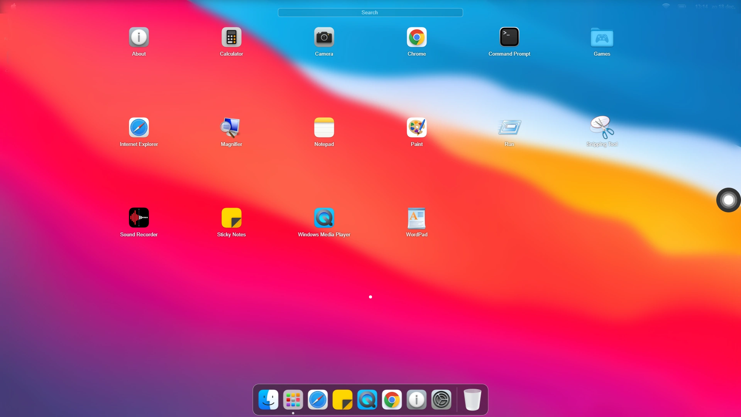Launch Internet Explorer
This screenshot has height=417, width=741.
(x=139, y=127)
